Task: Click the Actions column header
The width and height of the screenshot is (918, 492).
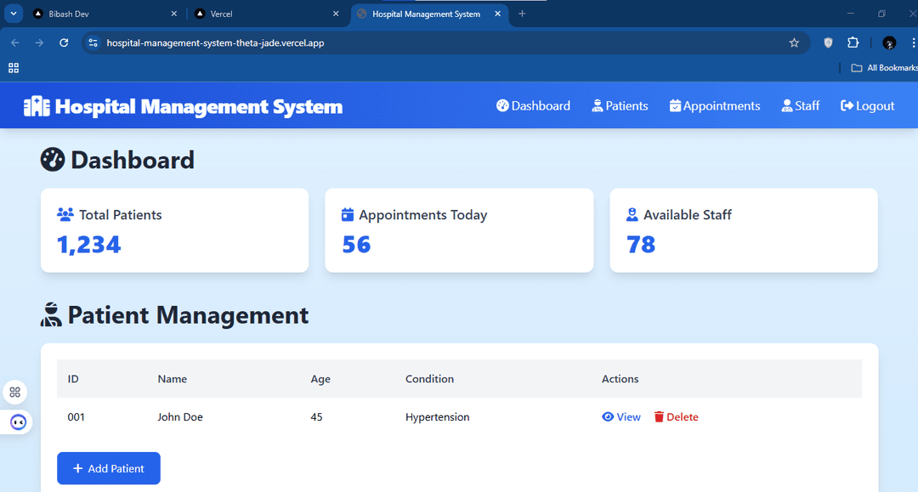Action: pos(620,379)
